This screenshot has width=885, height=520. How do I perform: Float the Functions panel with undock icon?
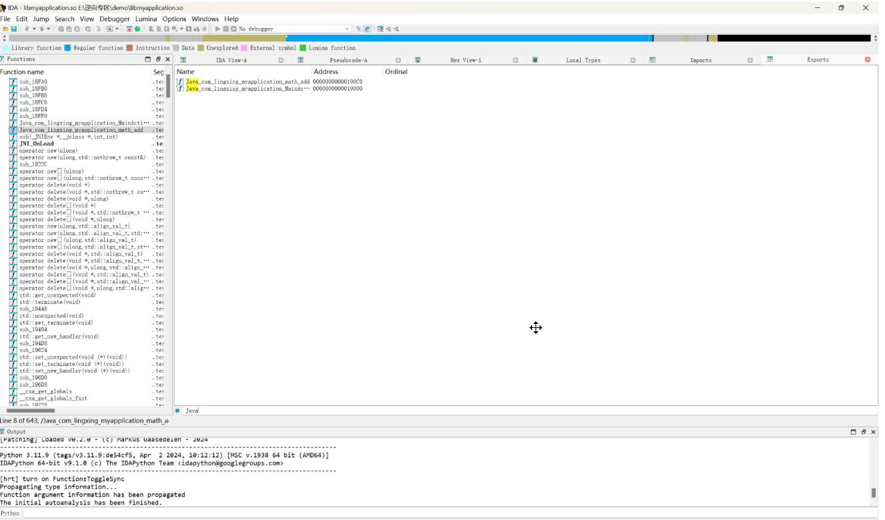pyautogui.click(x=158, y=59)
